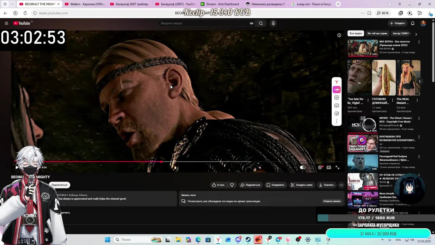
Task: Open the Создать (Create) button
Action: pyautogui.click(x=397, y=23)
